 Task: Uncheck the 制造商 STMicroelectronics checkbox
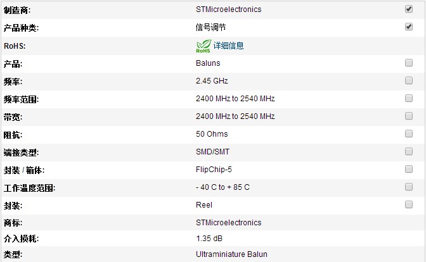[409, 9]
